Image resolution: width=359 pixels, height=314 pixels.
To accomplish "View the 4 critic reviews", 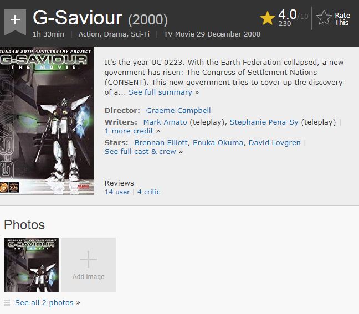I will pyautogui.click(x=148, y=192).
